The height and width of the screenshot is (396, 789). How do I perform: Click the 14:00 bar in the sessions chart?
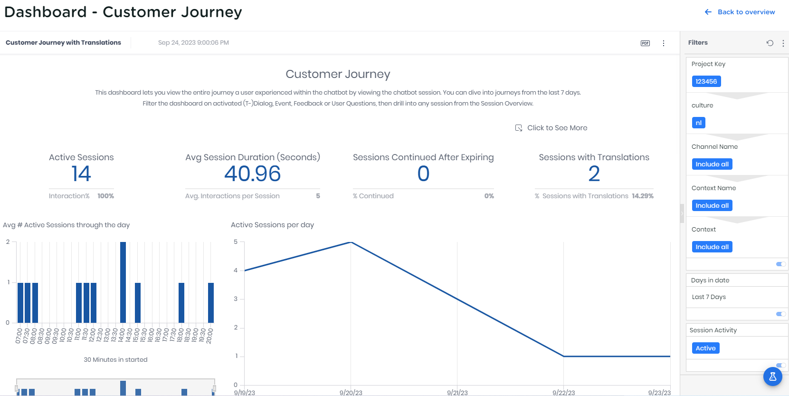coord(123,282)
